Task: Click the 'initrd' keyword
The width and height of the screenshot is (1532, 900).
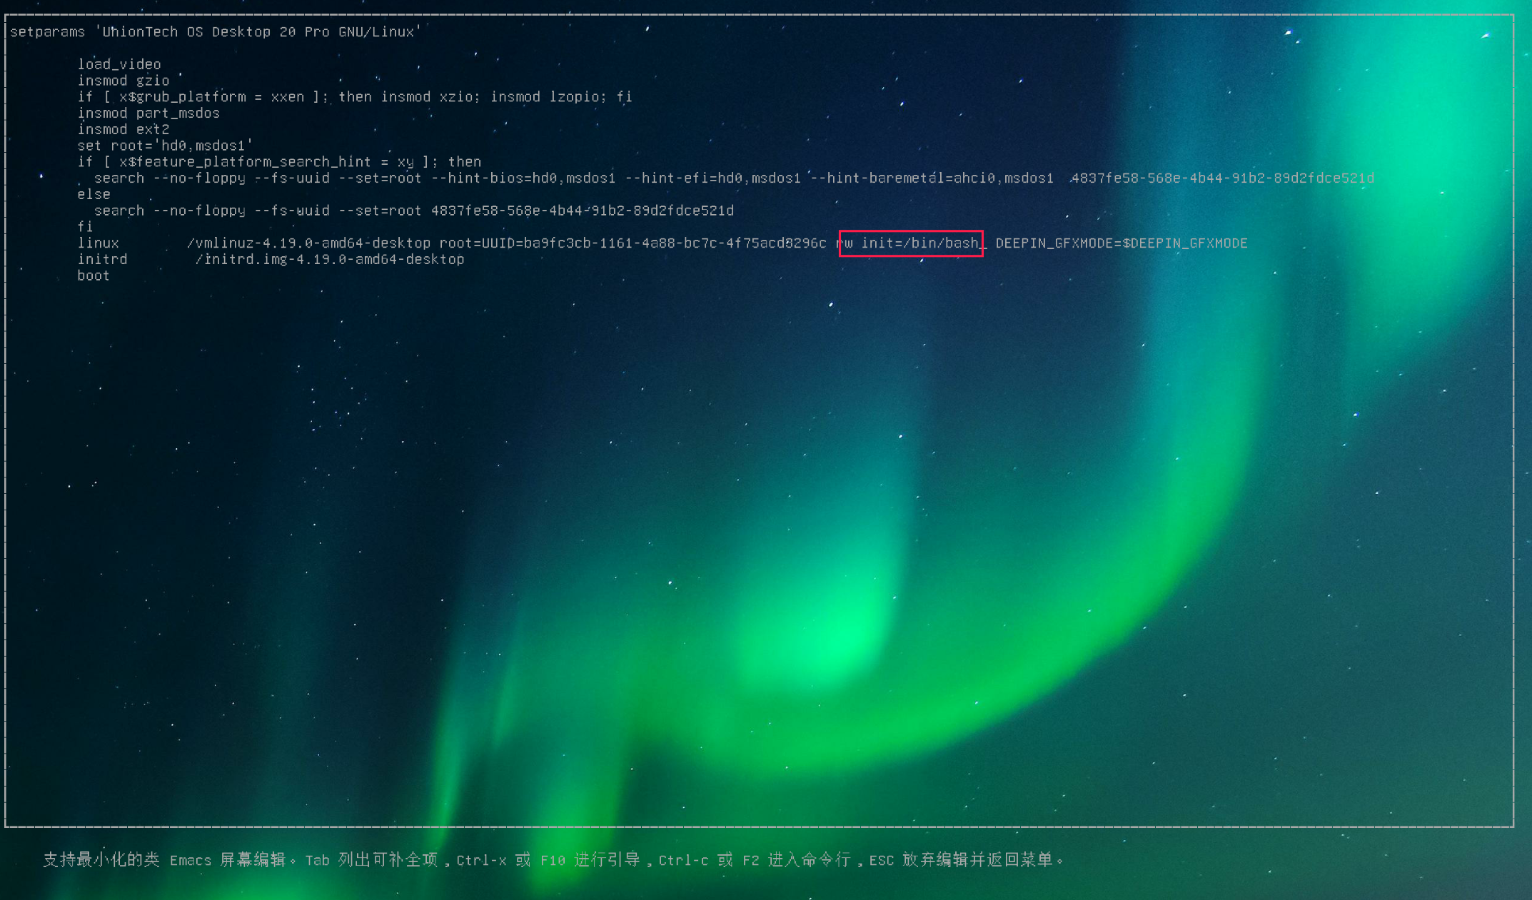Action: (x=102, y=260)
